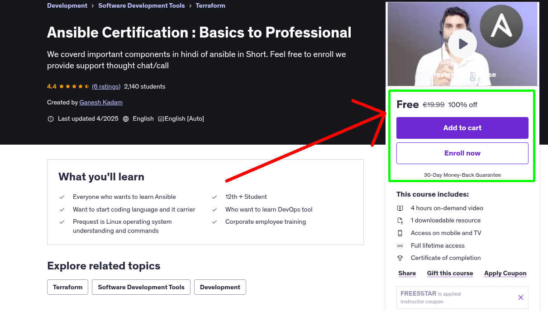This screenshot has width=548, height=311.
Task: Click the last updated clock icon
Action: tap(50, 118)
